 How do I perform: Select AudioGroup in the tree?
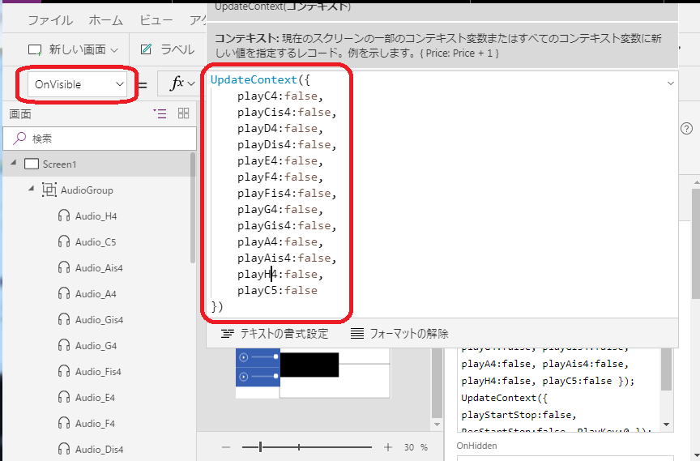point(87,190)
